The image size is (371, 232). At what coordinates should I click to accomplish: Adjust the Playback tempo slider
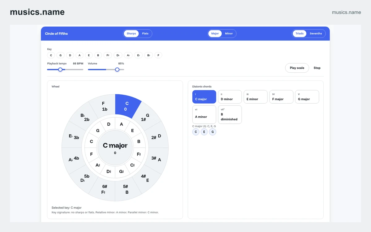[65, 70]
